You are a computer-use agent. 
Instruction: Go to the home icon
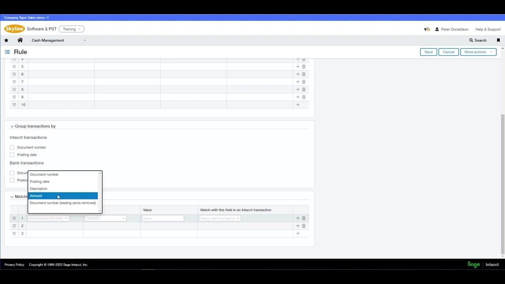point(20,40)
